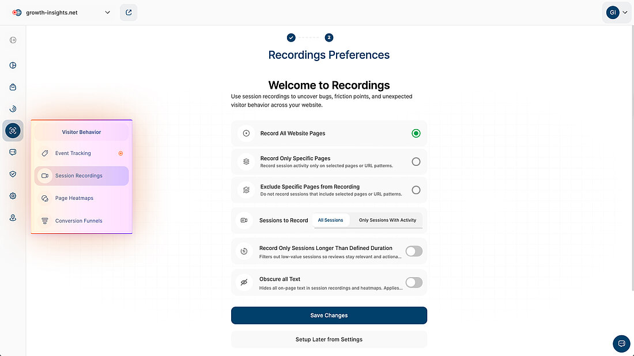Viewport: 634px width, 356px height.
Task: Choose the Record Only Specific Pages option
Action: point(416,162)
